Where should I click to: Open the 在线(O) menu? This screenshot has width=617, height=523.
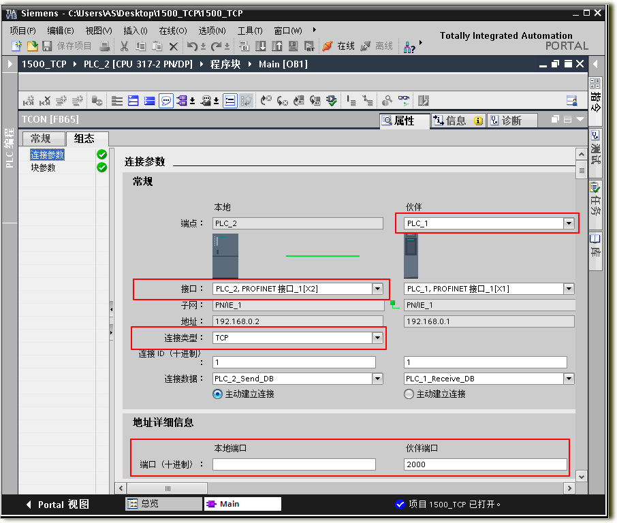(x=173, y=30)
